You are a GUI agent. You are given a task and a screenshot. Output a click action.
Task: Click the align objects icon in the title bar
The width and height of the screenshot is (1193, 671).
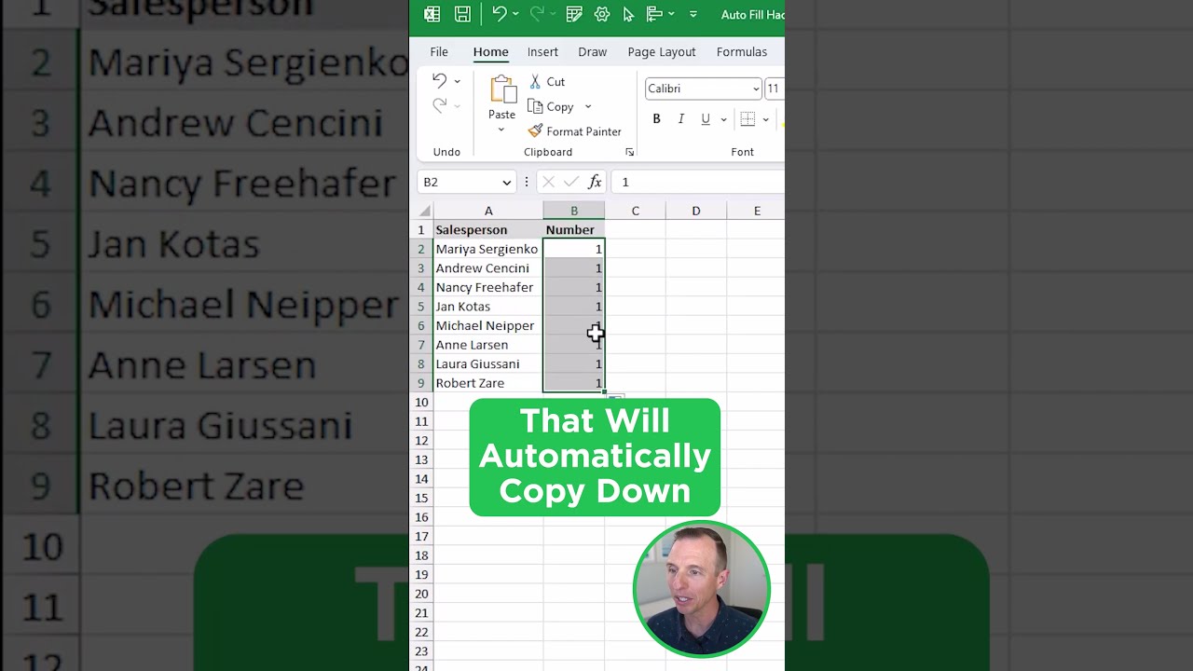point(654,14)
